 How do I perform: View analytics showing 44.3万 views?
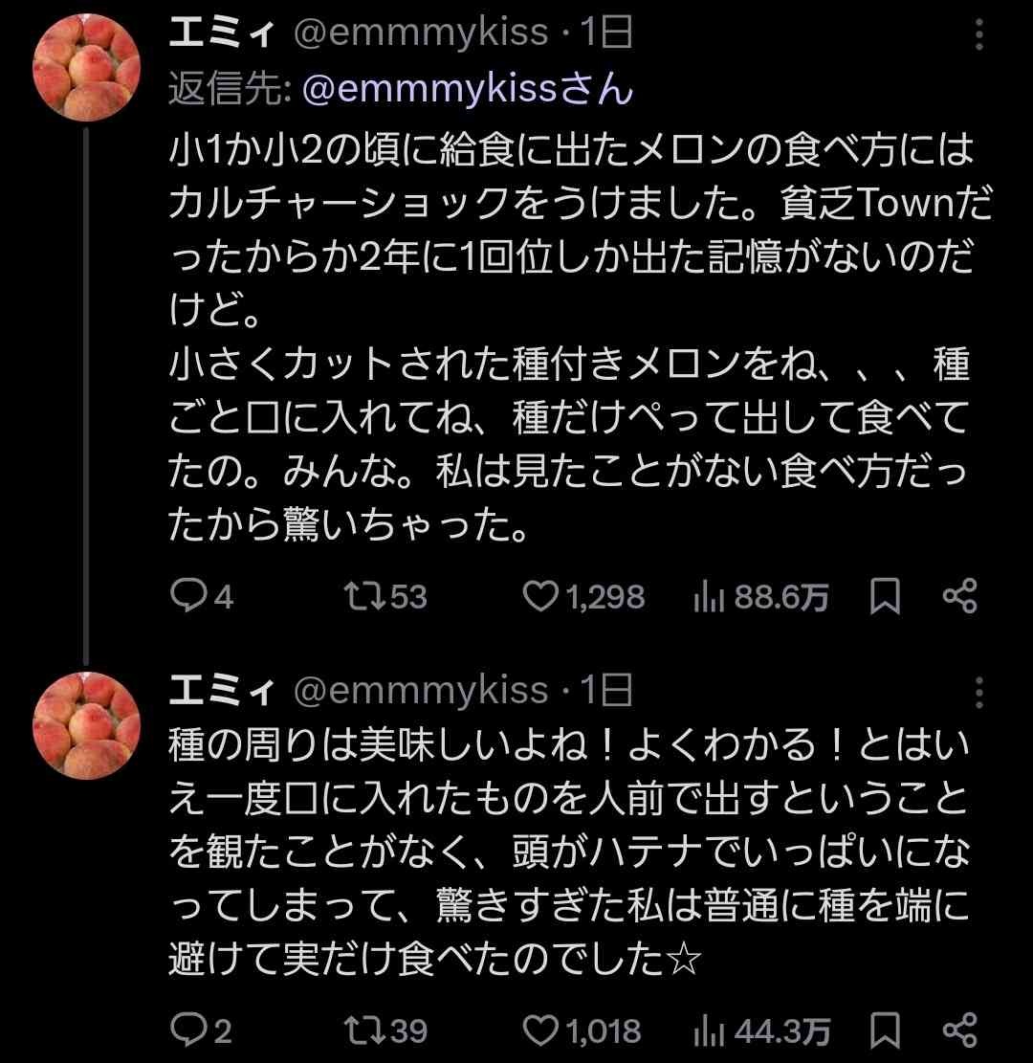point(708,1031)
